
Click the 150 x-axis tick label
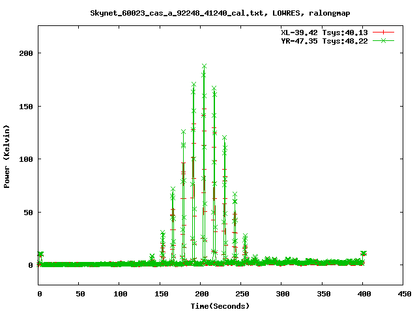point(161,294)
